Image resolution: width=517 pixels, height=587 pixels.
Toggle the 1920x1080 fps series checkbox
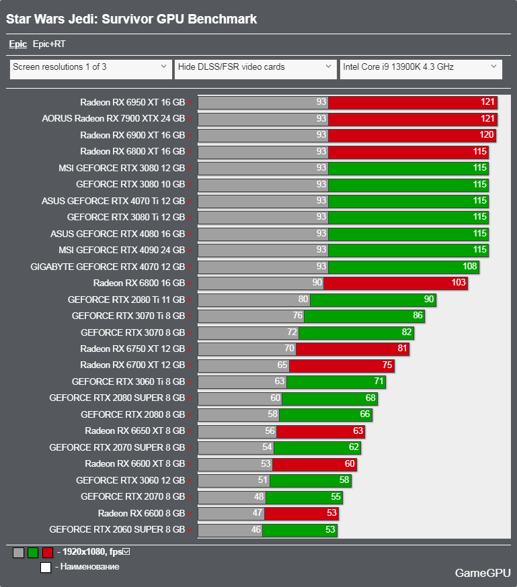click(x=126, y=552)
